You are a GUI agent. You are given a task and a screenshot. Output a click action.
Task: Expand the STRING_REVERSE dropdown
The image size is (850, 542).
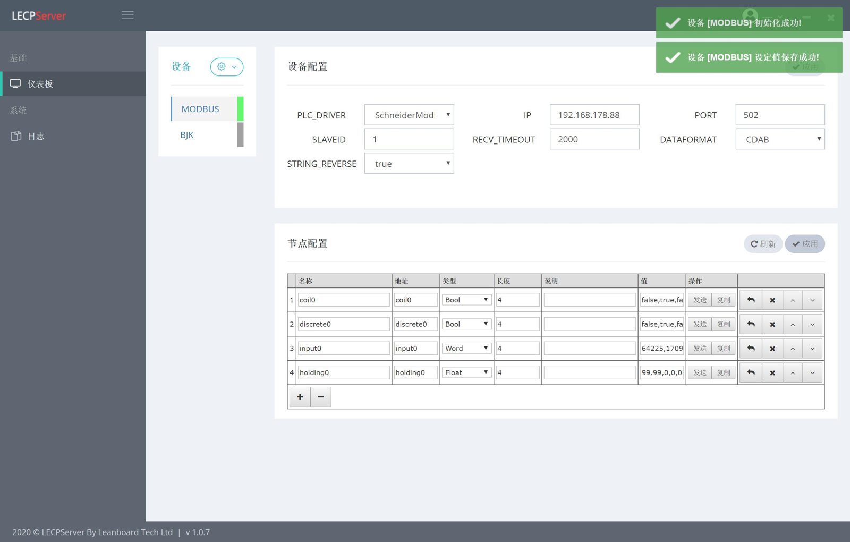click(409, 164)
